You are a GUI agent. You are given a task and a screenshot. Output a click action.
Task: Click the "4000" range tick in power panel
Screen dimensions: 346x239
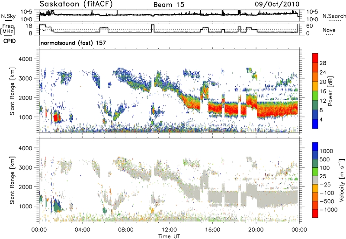pyautogui.click(x=25, y=59)
